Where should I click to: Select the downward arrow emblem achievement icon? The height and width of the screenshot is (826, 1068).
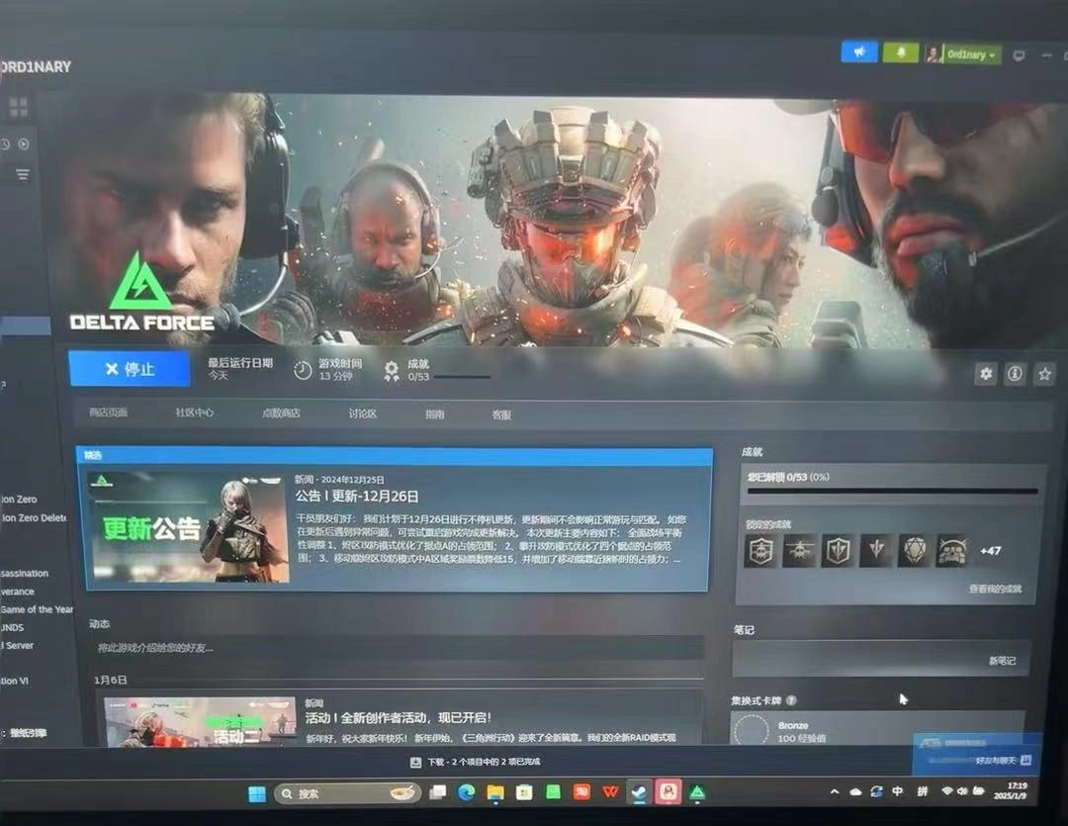[x=876, y=551]
